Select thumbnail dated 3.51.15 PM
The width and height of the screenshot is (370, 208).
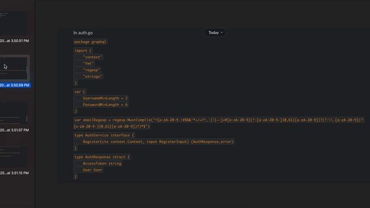(x=13, y=157)
